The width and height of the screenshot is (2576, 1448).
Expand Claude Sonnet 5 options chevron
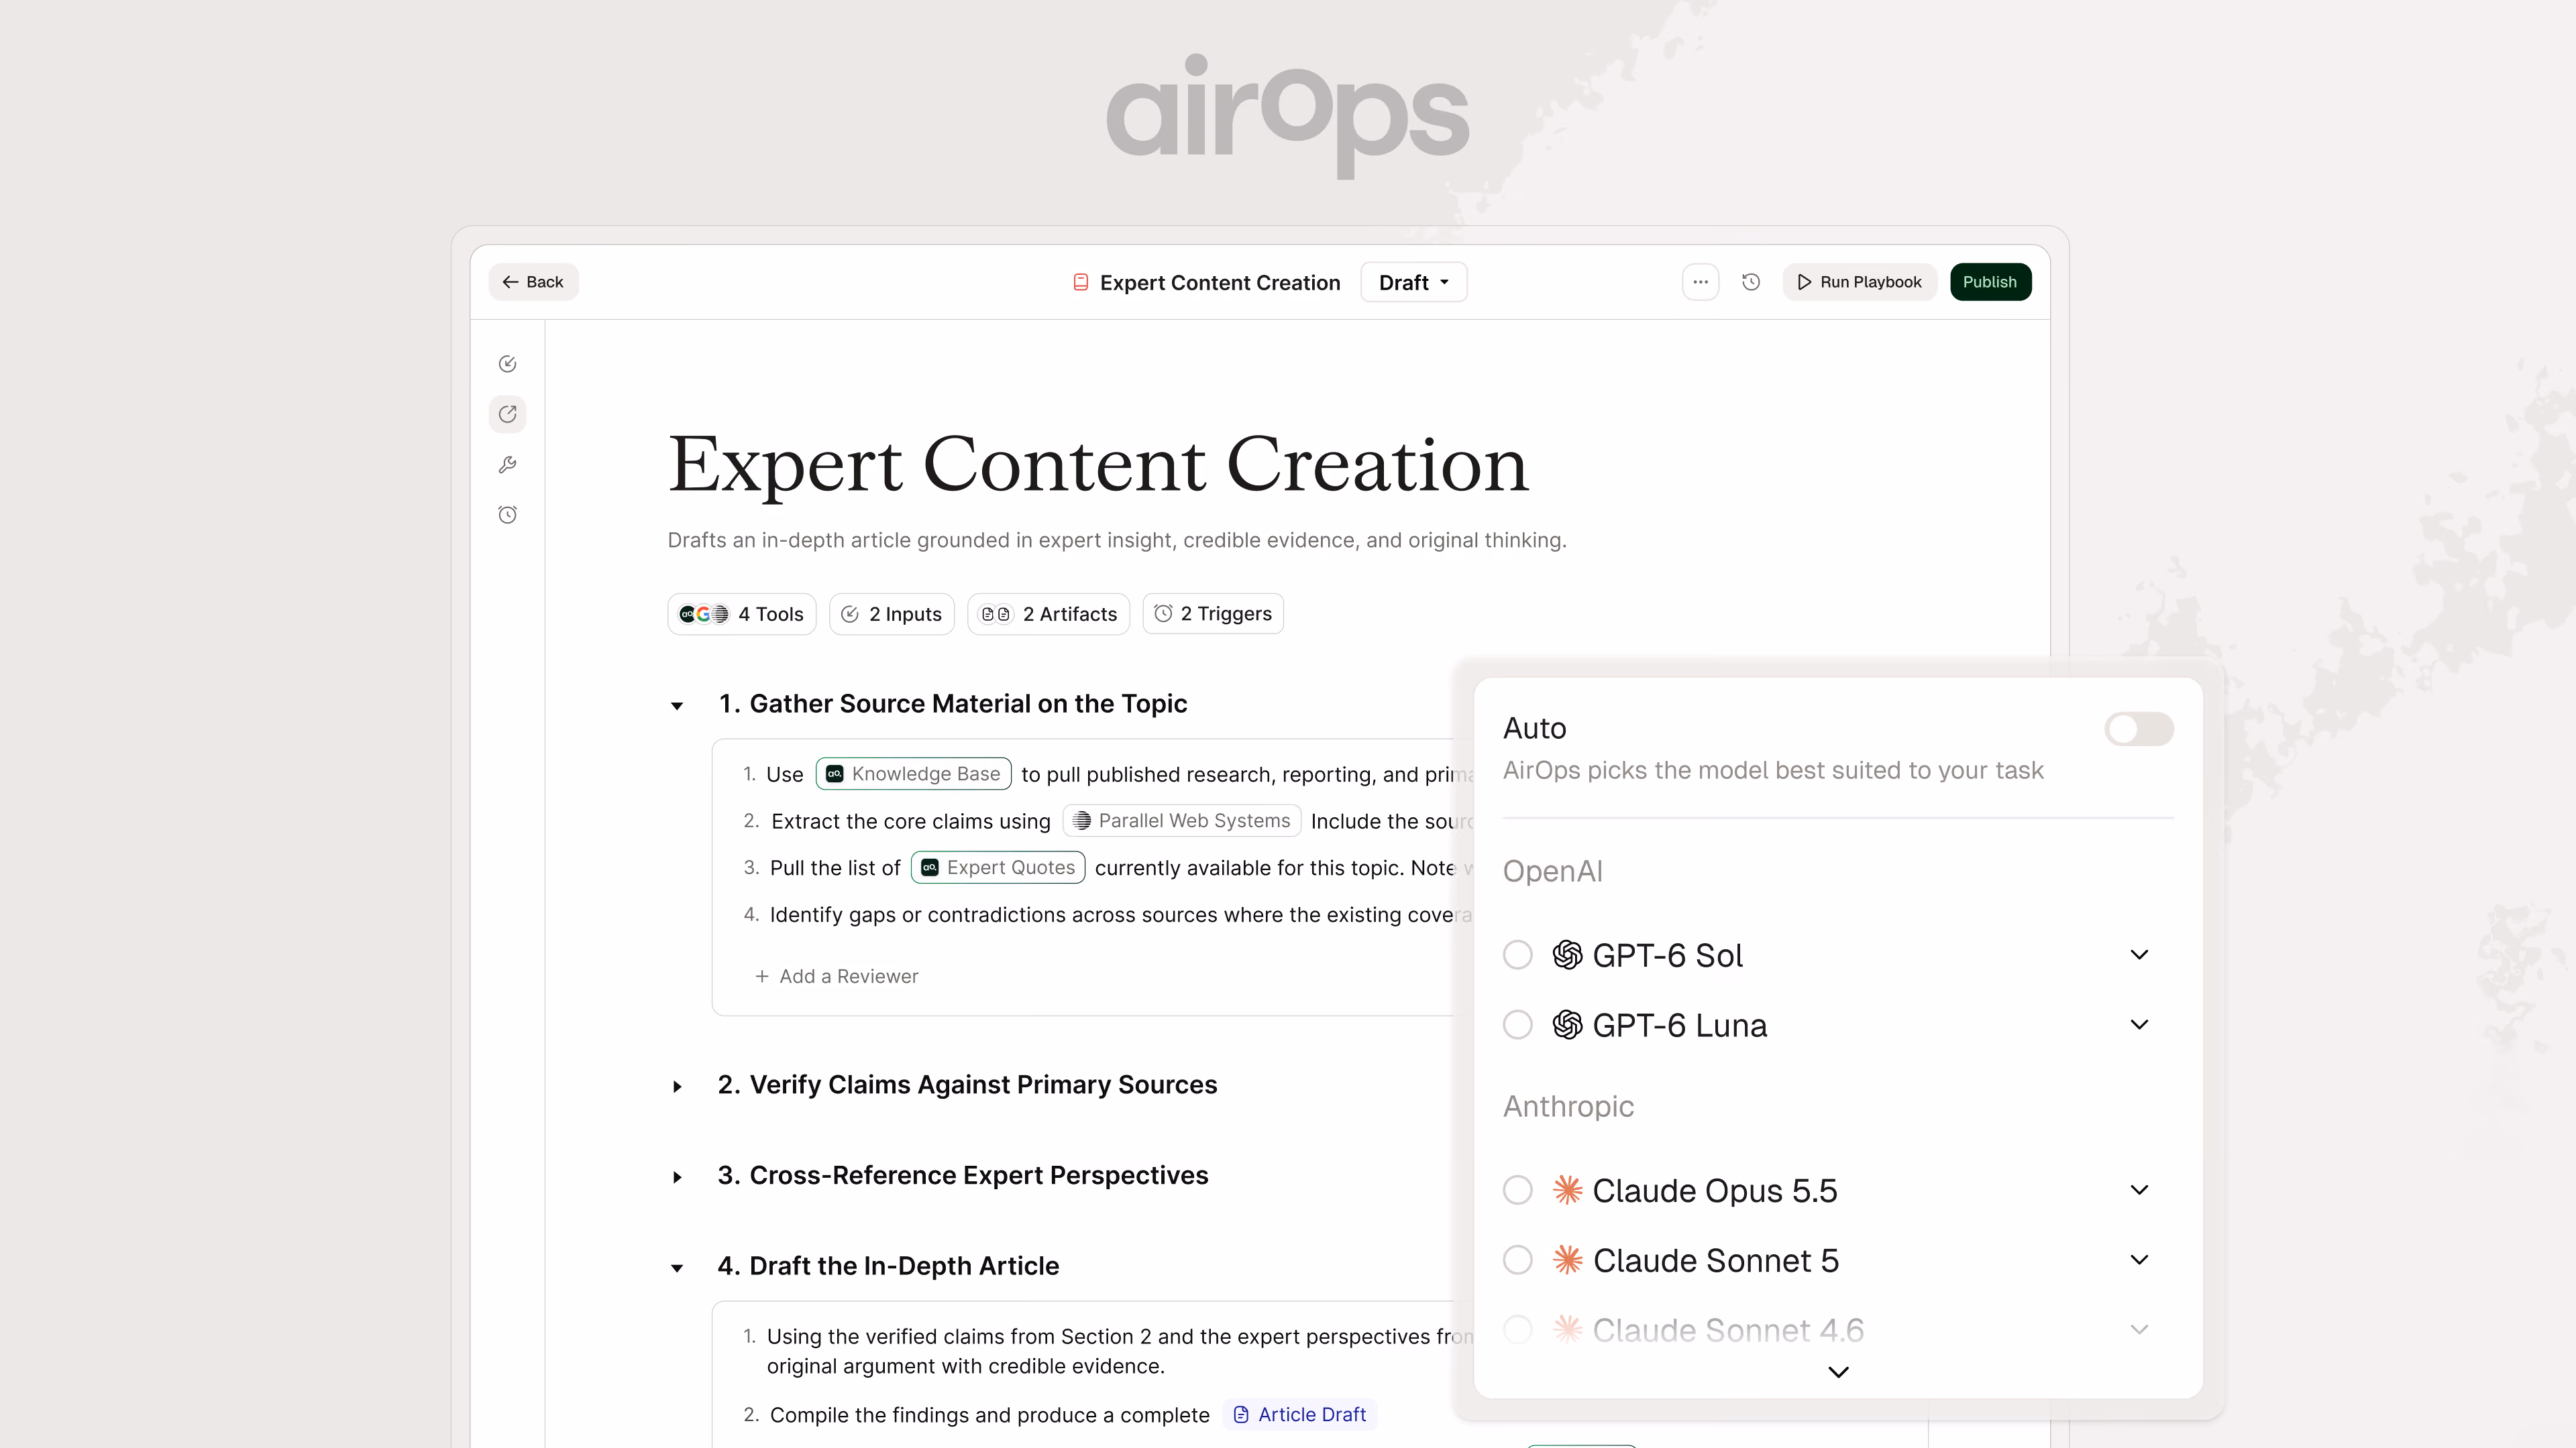[x=2139, y=1260]
